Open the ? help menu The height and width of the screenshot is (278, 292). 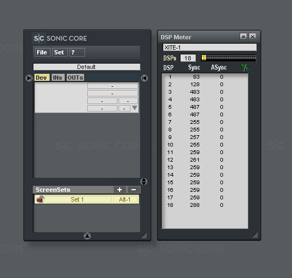[77, 52]
